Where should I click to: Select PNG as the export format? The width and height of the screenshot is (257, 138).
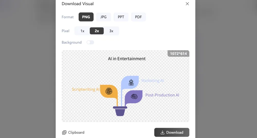click(x=86, y=17)
